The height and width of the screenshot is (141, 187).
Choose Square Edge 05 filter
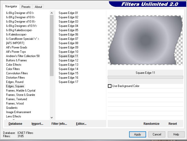(x=68, y=30)
